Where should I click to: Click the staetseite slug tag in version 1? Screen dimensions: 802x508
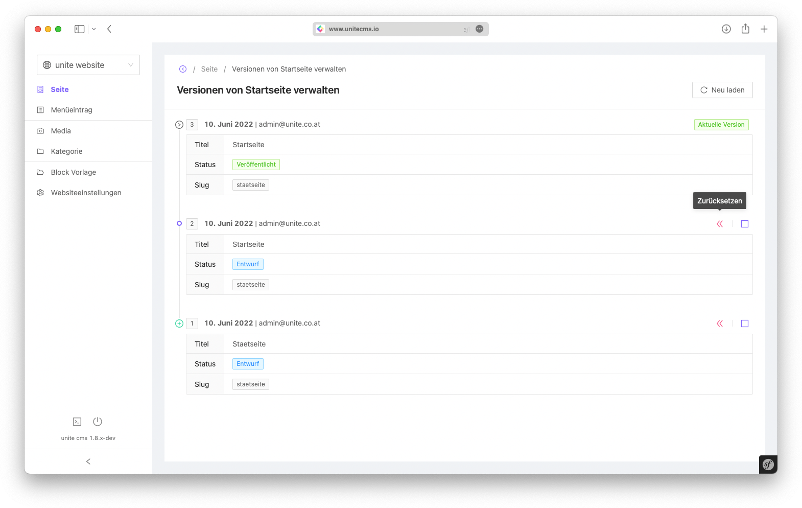(x=251, y=384)
